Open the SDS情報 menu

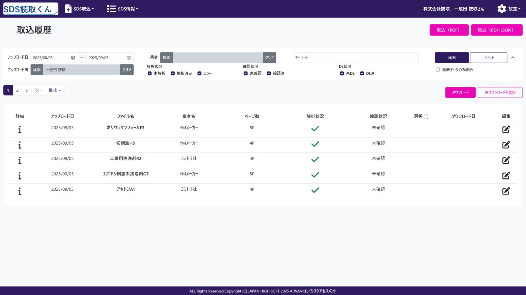pyautogui.click(x=123, y=9)
